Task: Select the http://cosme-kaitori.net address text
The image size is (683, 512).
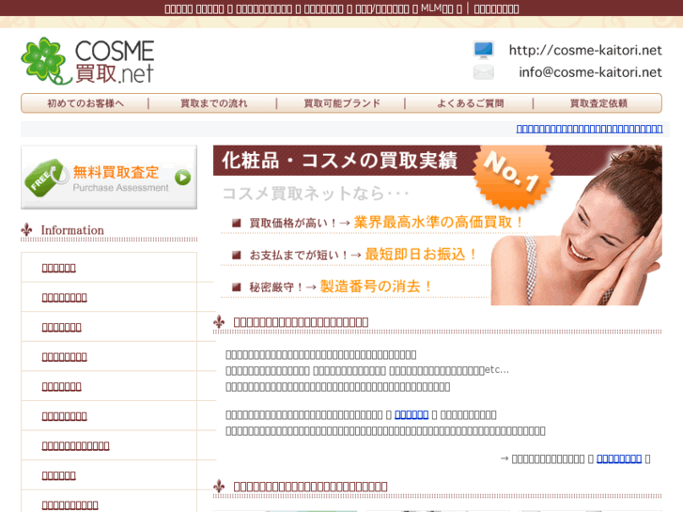Action: click(x=585, y=50)
